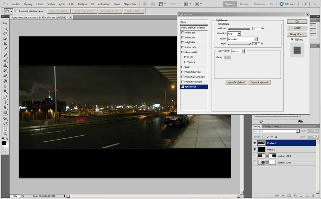
Task: Select the Rectangular Marquee tool
Action: [6, 28]
